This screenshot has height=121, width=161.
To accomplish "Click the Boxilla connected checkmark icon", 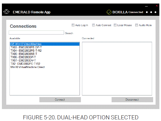I will click(x=109, y=12).
